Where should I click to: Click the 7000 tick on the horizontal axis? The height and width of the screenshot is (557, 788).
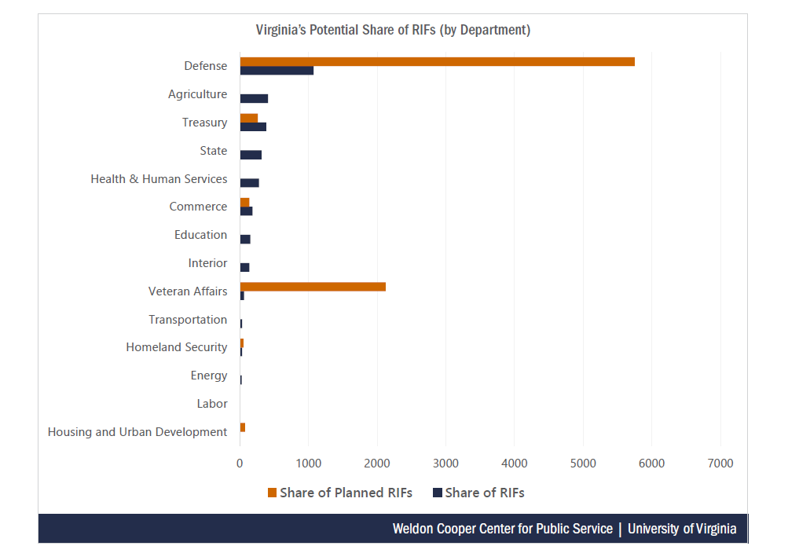pos(720,464)
